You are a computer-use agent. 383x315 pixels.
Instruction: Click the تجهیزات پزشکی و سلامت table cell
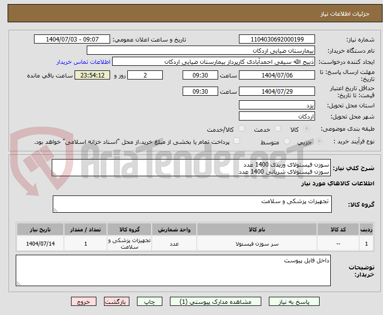click(129, 244)
